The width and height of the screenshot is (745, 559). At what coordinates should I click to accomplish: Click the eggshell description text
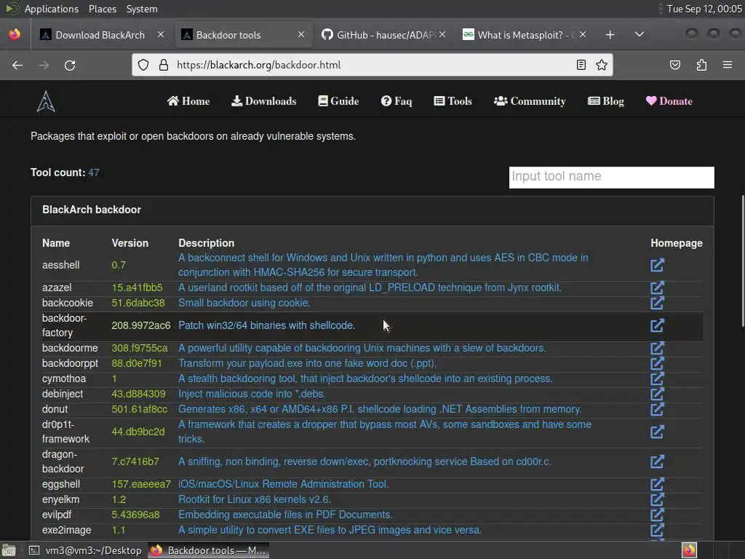coord(283,484)
